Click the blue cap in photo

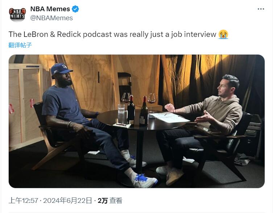click(61, 69)
